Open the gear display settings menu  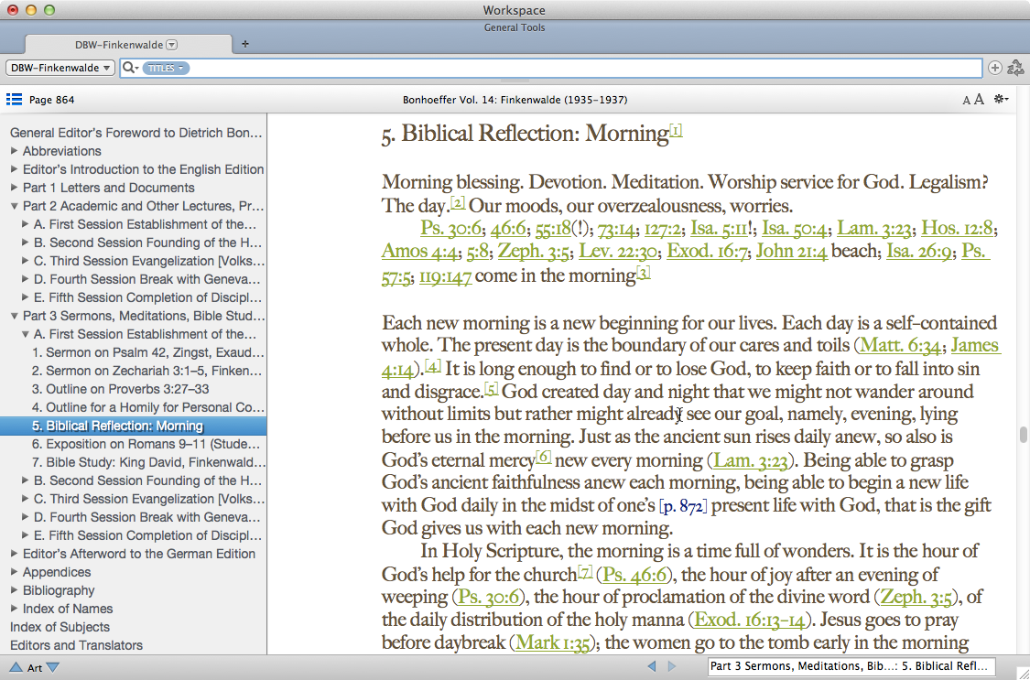click(1001, 100)
